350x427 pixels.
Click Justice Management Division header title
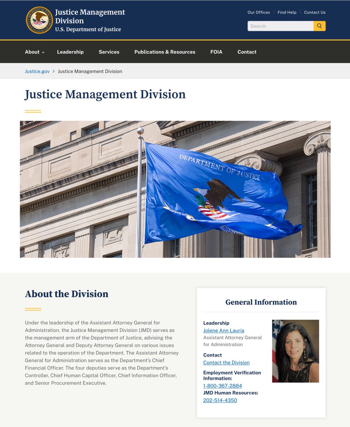click(x=90, y=16)
